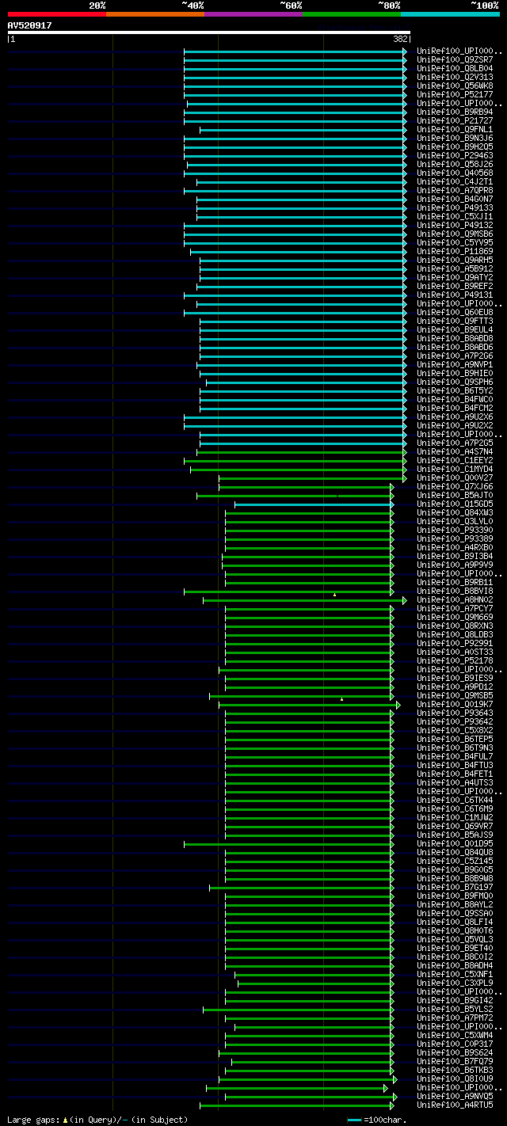Open hit UniRef100_Q8LB04
The width and height of the screenshot is (507, 1126).
point(455,69)
